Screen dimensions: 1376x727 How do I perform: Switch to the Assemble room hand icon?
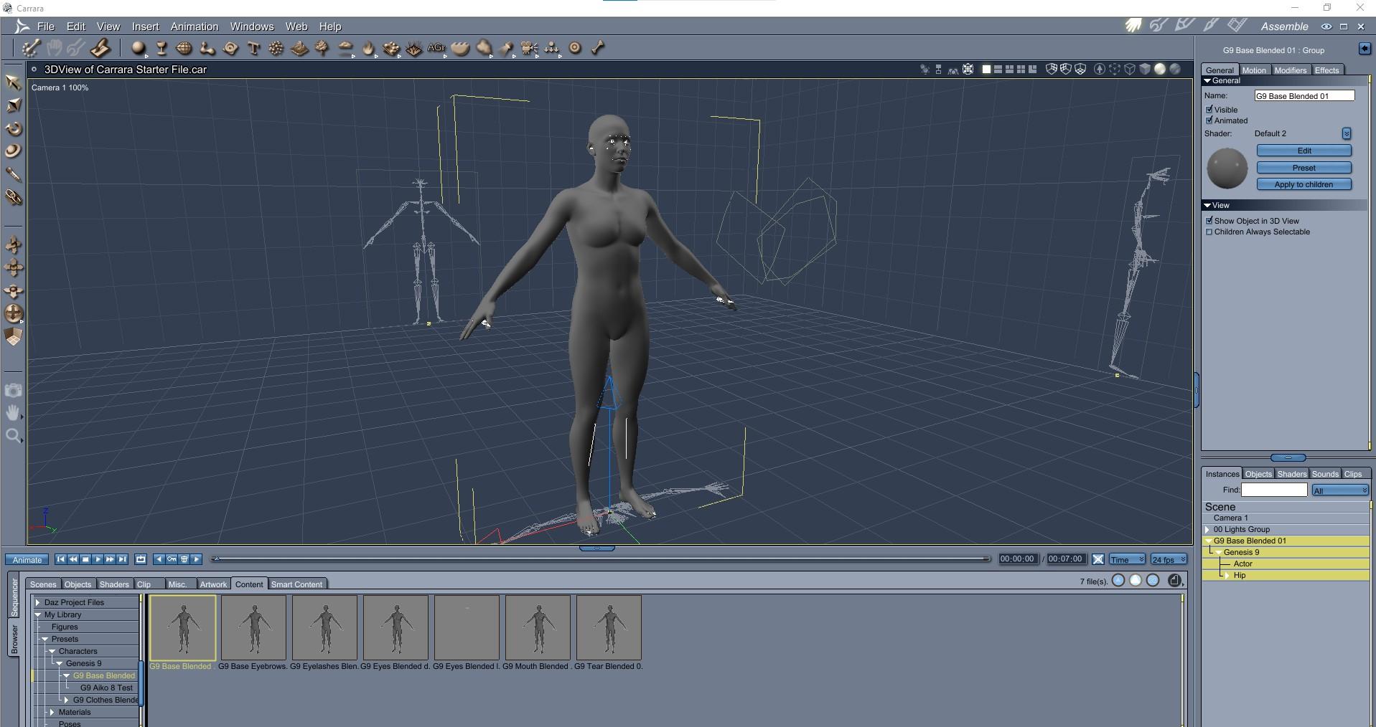(x=1133, y=26)
